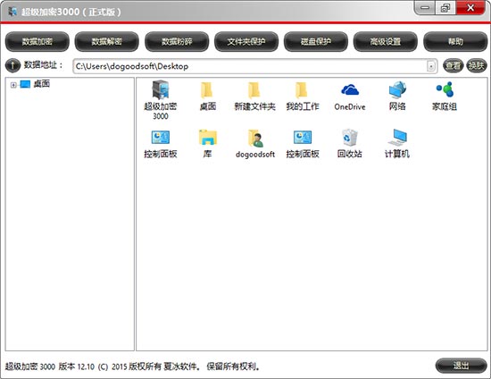Screen dimensions: 491x379
Task: Click the 数据解密 button
Action: point(106,41)
